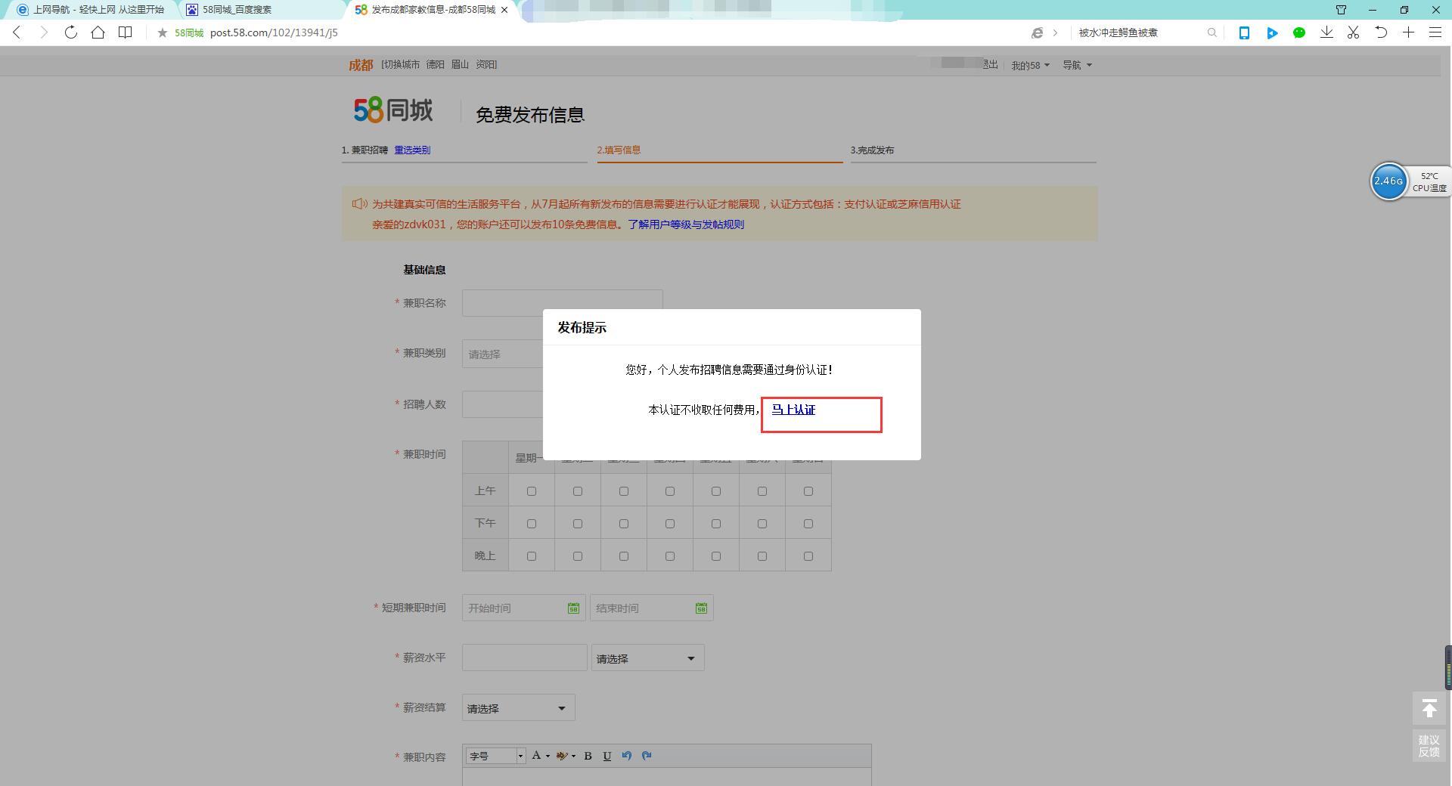Click the scissors screenshot icon
The image size is (1452, 786).
pos(1354,32)
